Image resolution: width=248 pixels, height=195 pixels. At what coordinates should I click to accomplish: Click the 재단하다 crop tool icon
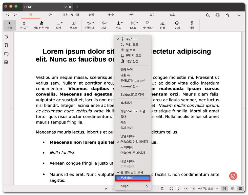click(148, 25)
